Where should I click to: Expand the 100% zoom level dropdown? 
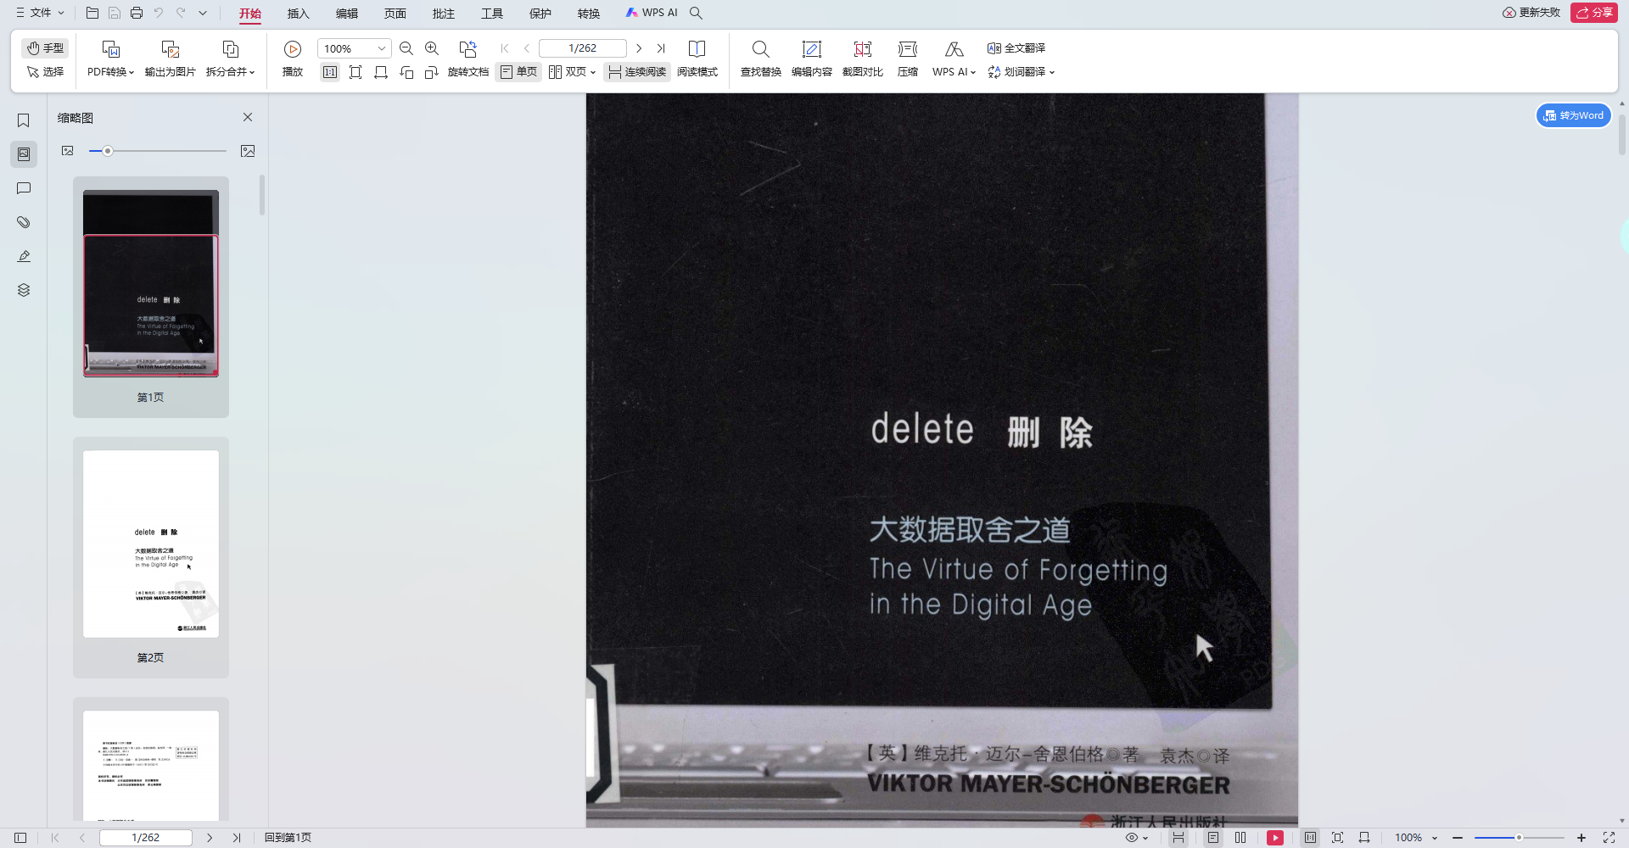(x=381, y=48)
